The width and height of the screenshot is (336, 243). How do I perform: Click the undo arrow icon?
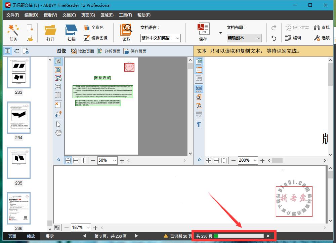point(274,38)
